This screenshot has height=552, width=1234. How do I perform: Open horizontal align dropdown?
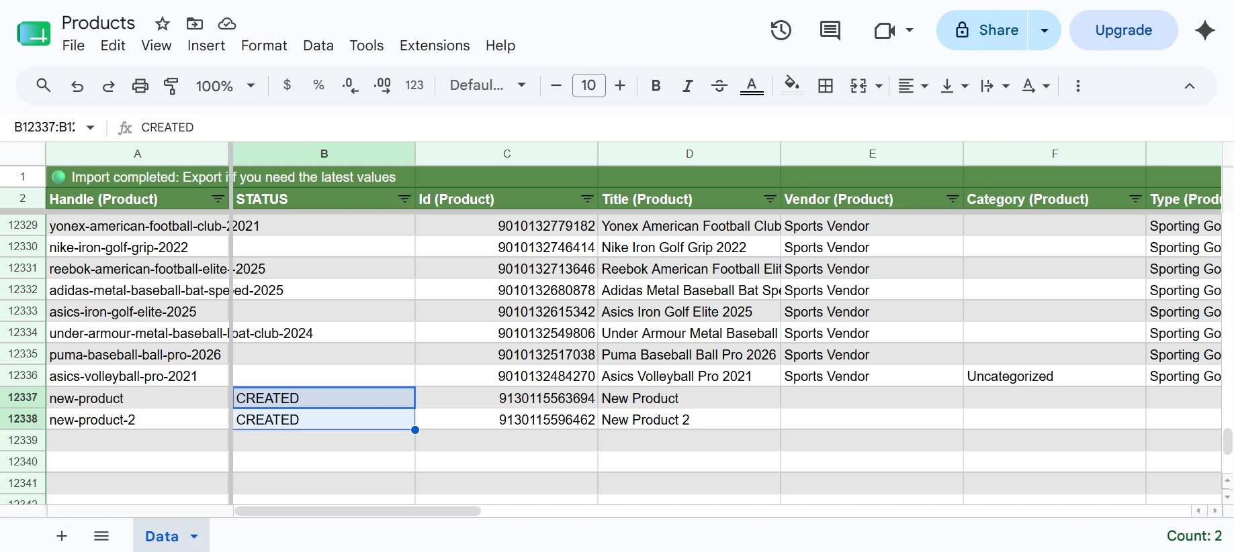[x=913, y=86]
